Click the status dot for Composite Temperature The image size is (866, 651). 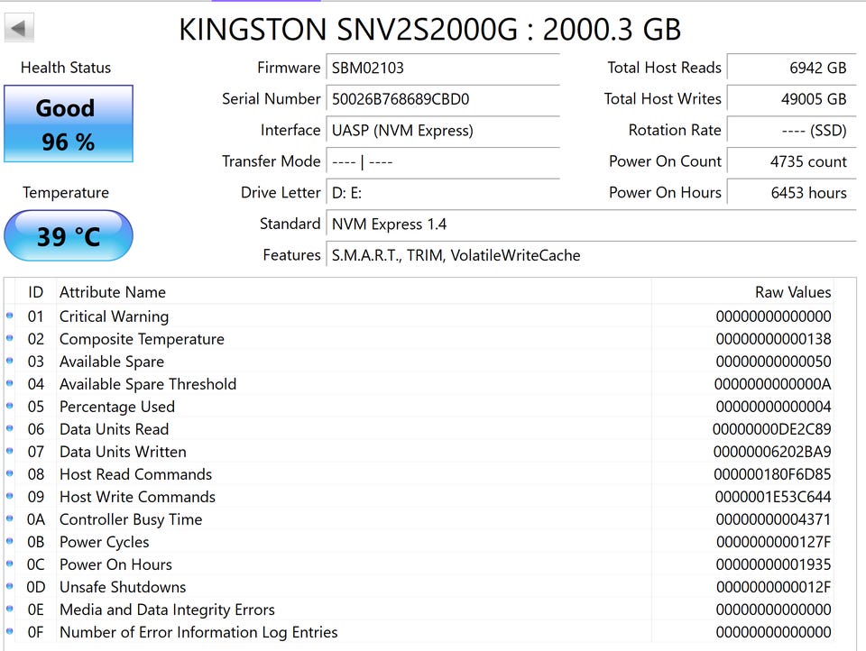[x=9, y=338]
